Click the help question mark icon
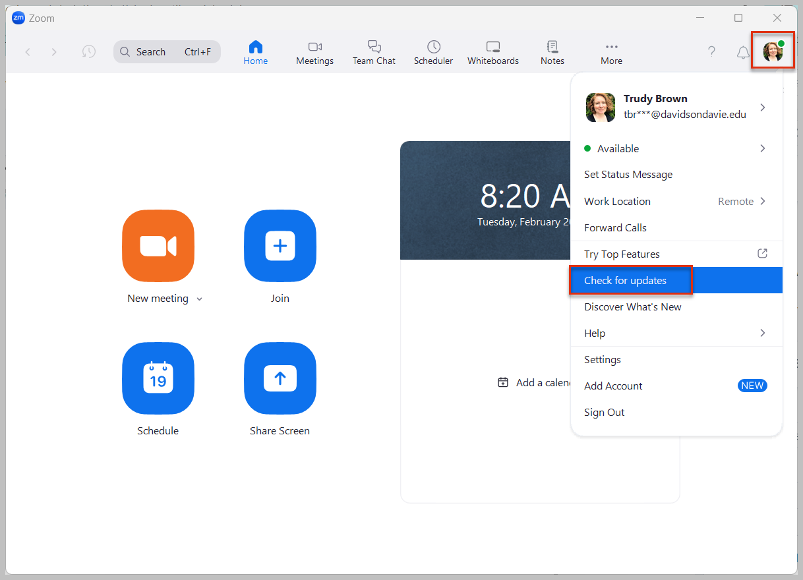The width and height of the screenshot is (803, 580). 711,51
